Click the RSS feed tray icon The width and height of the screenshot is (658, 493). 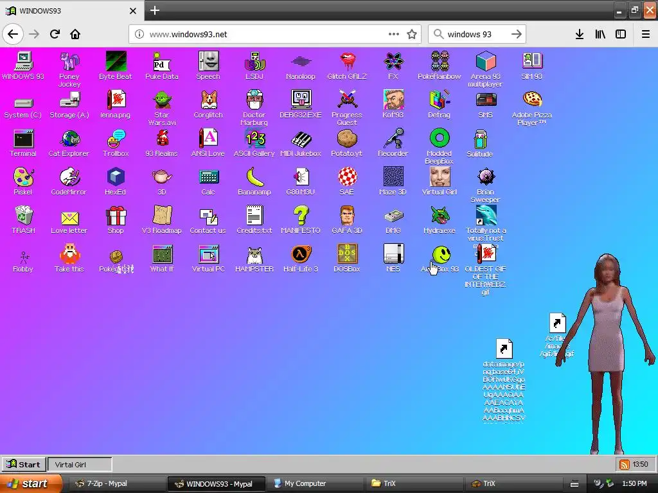tap(624, 465)
